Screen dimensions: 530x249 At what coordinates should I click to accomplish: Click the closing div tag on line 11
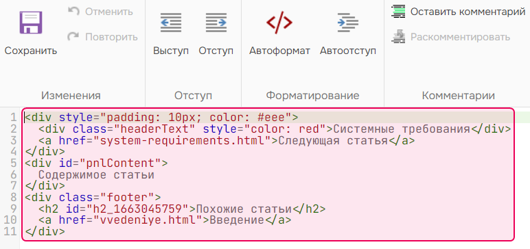[x=45, y=231]
